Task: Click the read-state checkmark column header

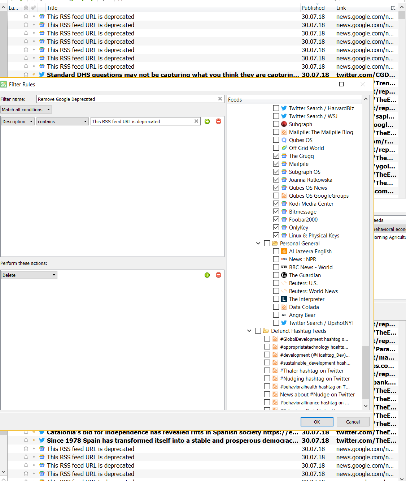Action: pos(34,8)
